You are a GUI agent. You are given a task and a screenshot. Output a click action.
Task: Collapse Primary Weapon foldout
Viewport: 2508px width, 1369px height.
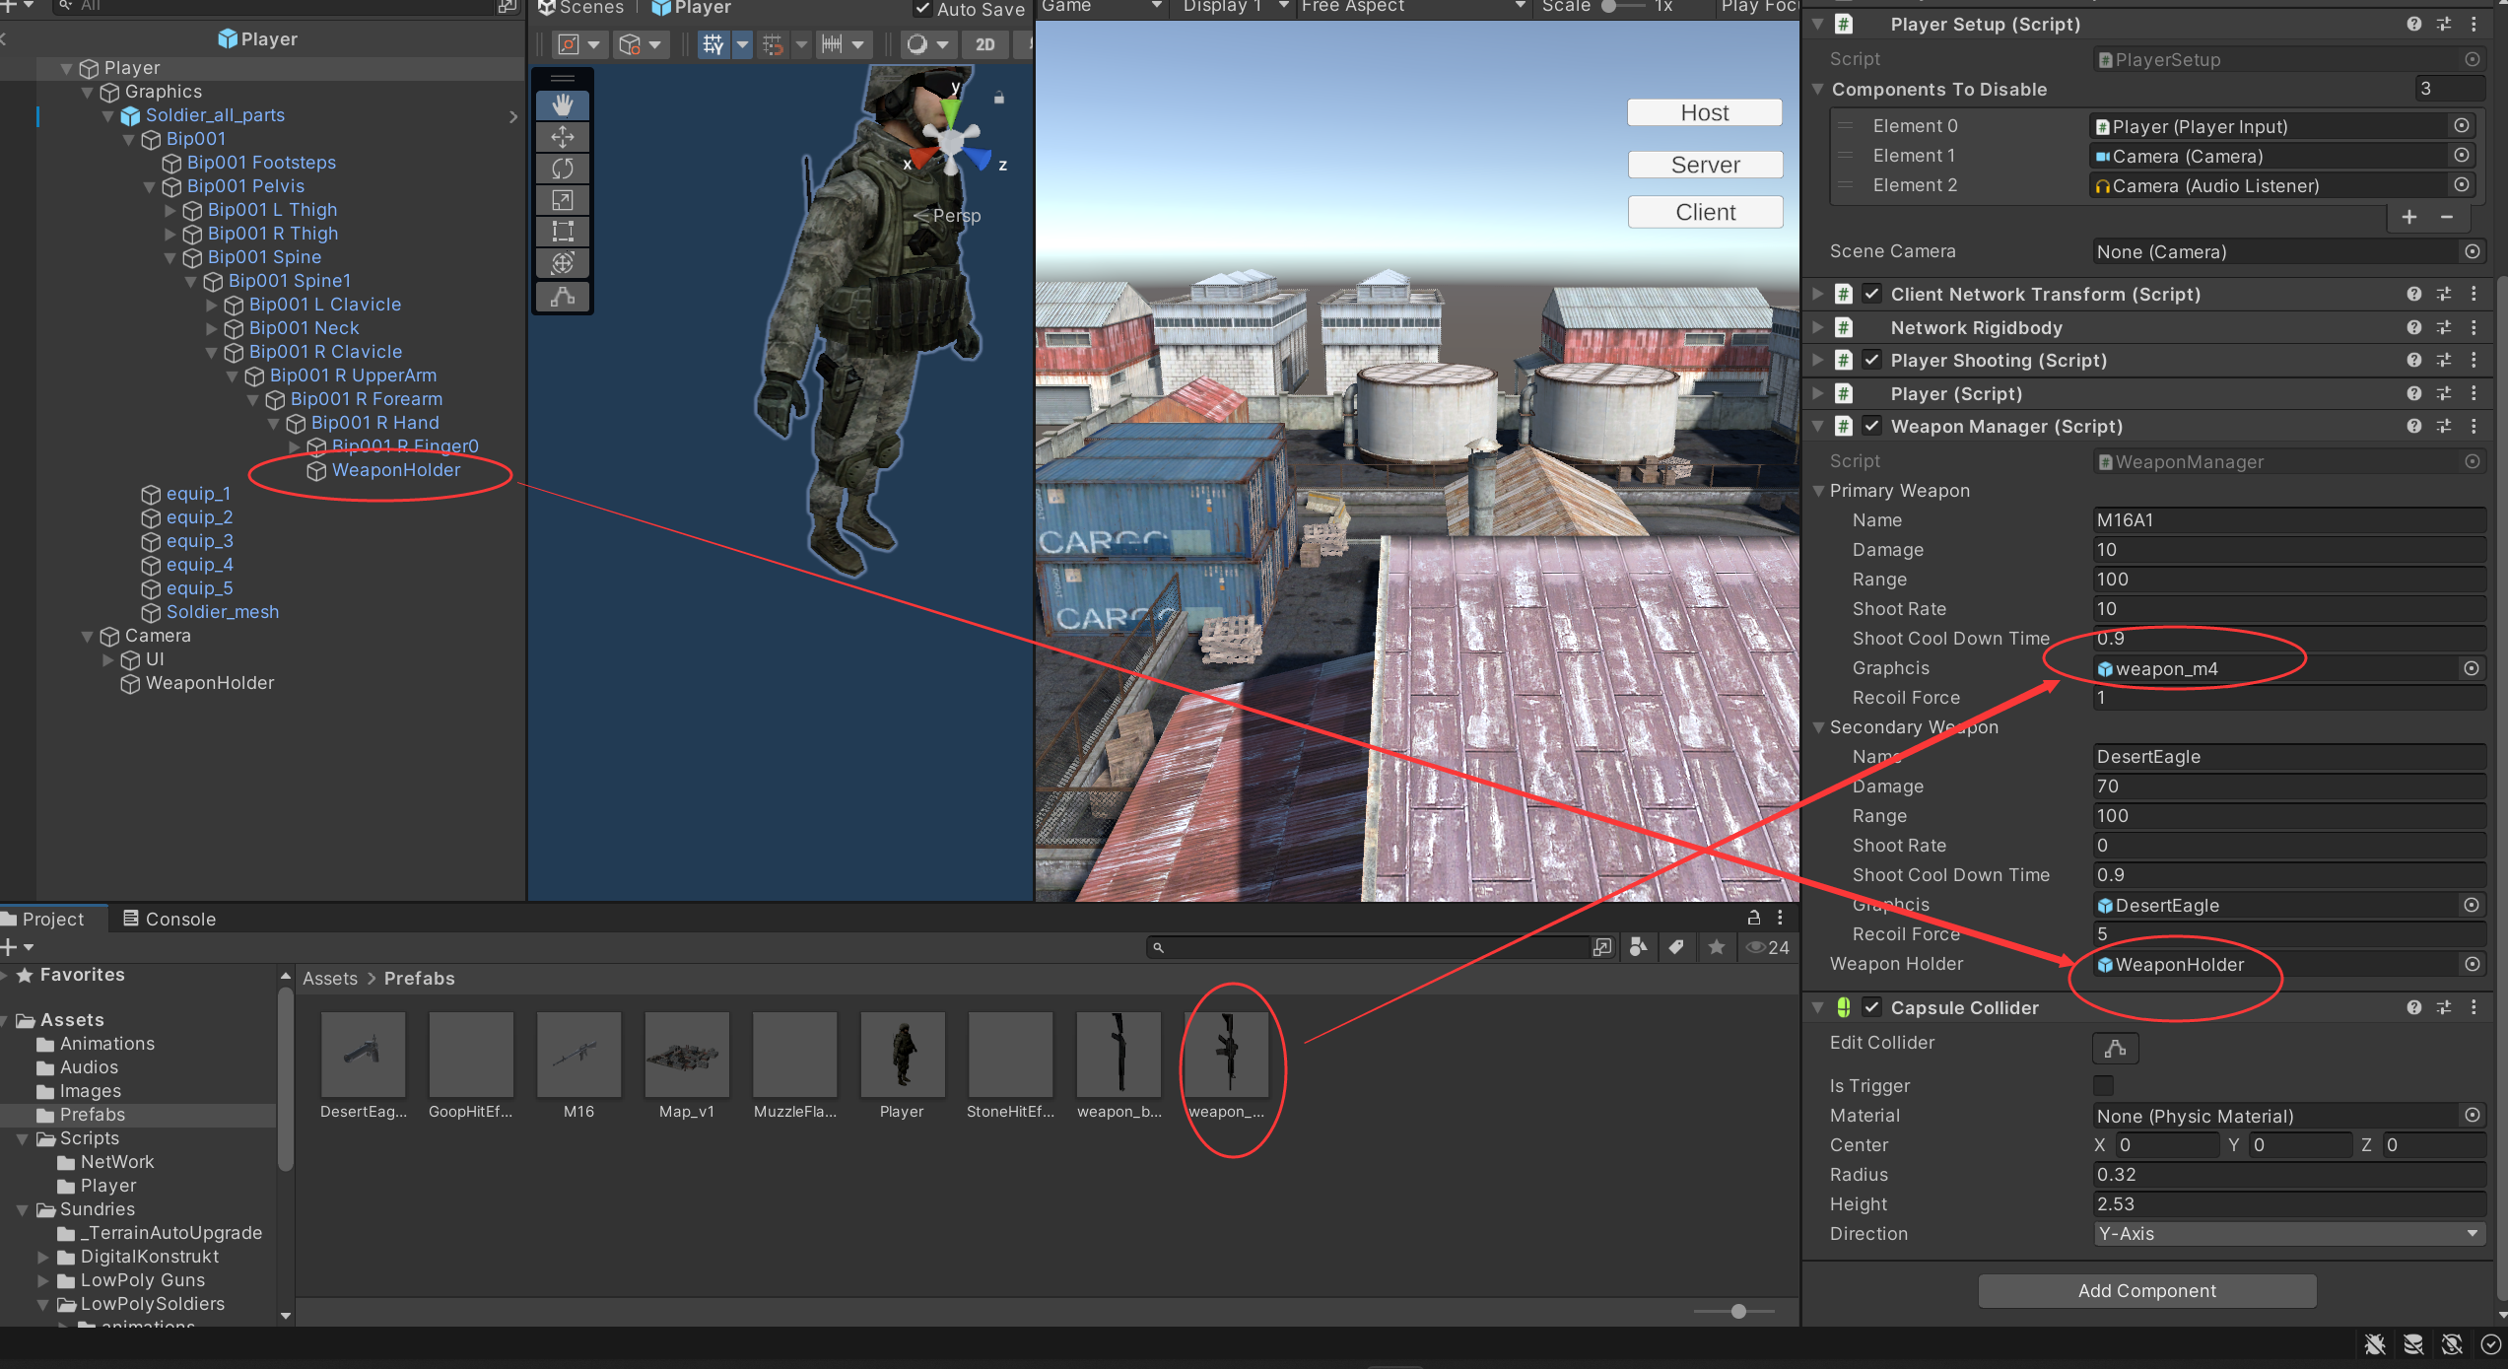coord(1819,490)
